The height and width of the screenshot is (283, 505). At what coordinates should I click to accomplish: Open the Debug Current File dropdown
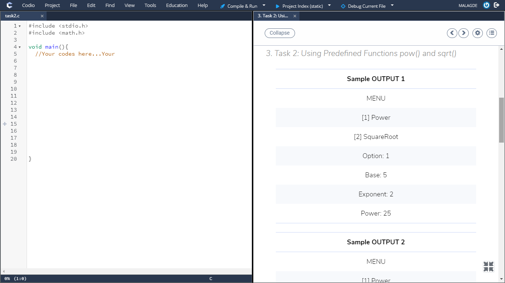pyautogui.click(x=393, y=6)
